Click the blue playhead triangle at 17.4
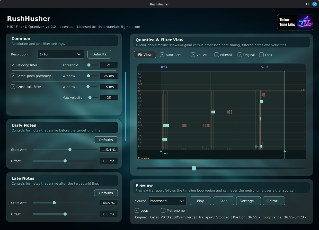This screenshot has width=319, height=230. coord(162,67)
